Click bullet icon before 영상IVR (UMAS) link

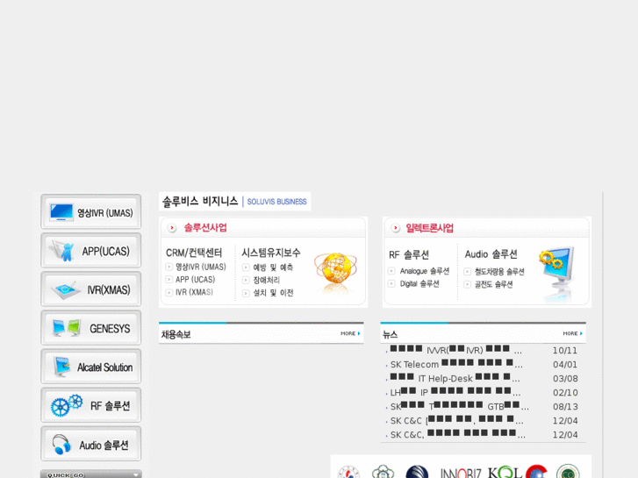tap(168, 267)
